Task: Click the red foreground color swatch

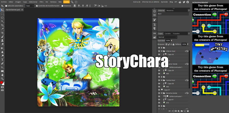Action: pos(2,83)
